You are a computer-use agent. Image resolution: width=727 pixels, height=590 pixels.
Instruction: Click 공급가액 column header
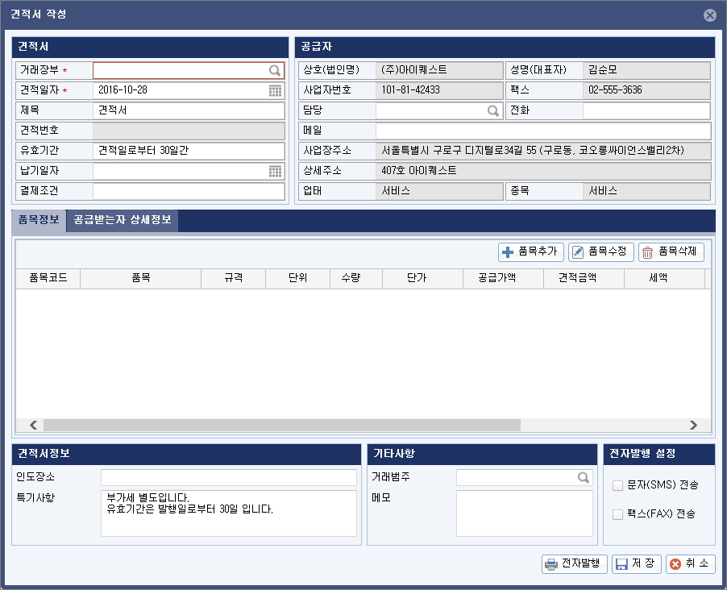tap(503, 278)
